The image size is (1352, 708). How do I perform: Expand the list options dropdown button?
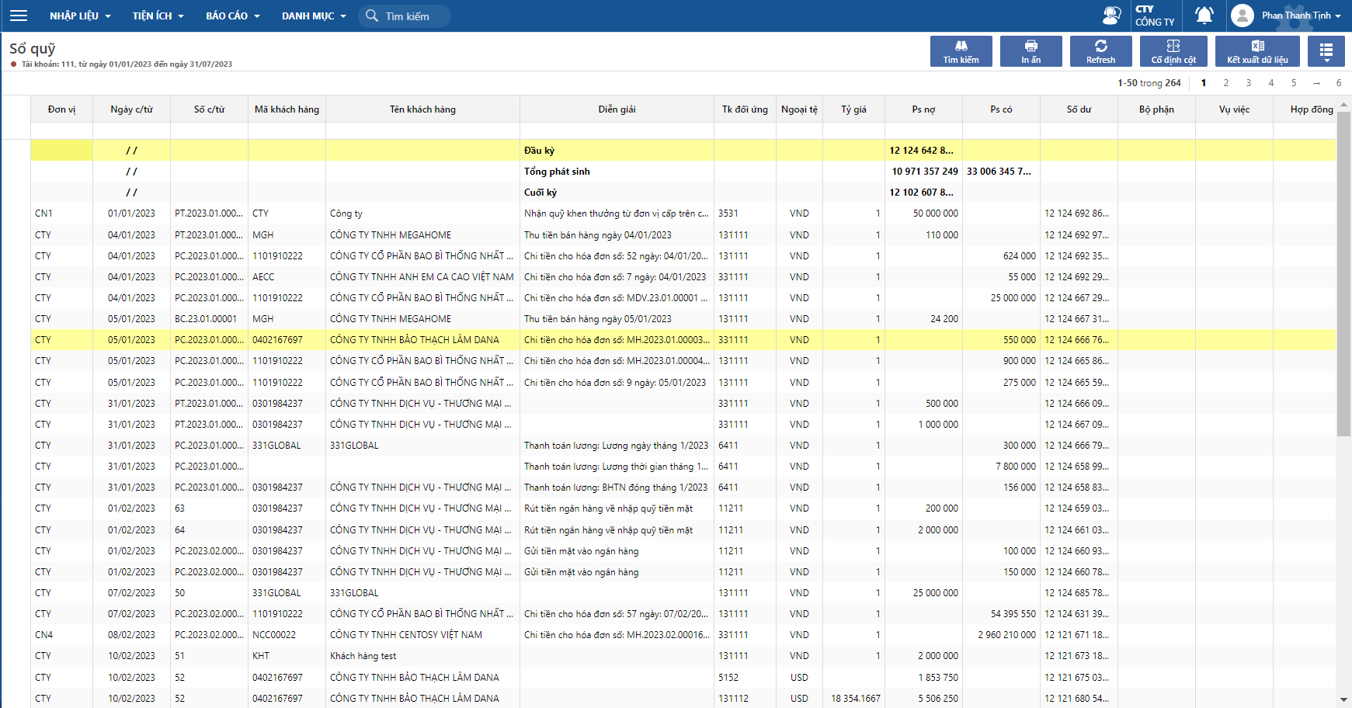[x=1326, y=51]
